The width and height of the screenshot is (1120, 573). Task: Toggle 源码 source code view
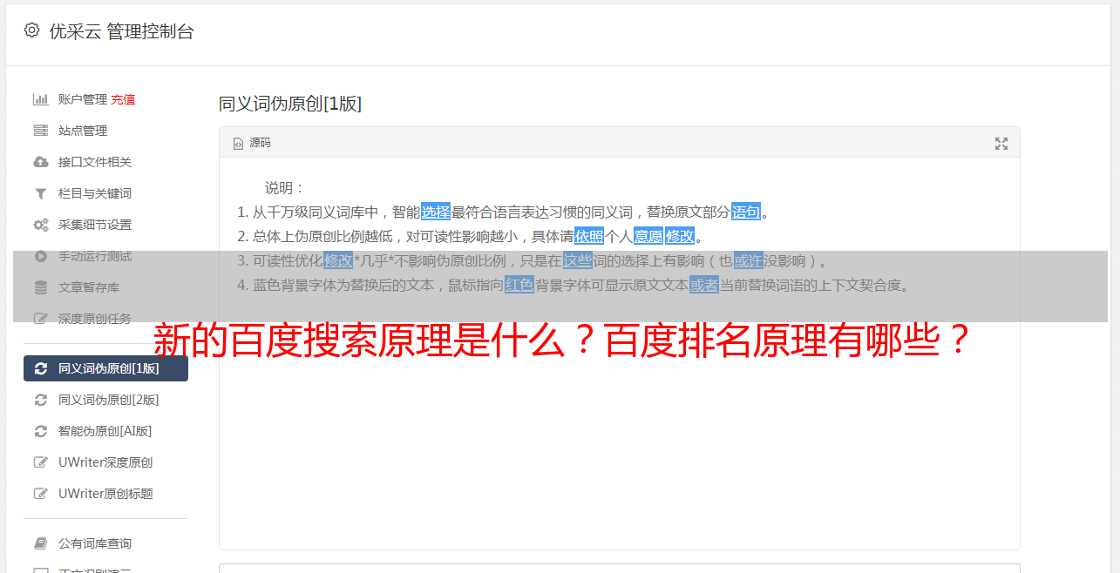[252, 143]
